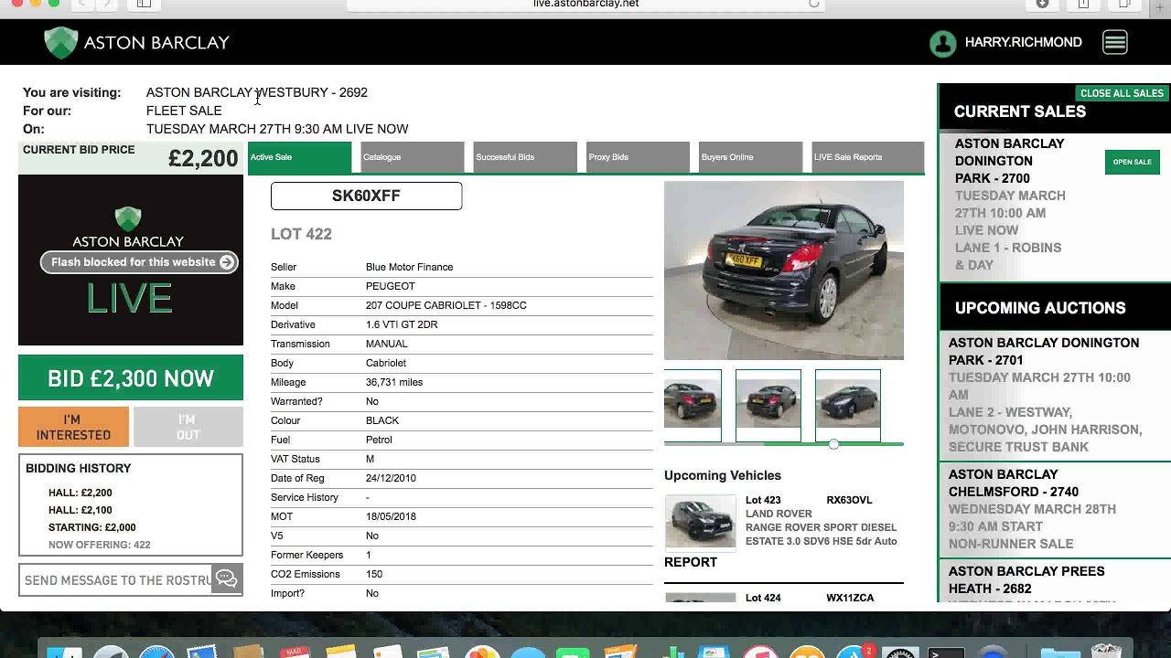This screenshot has width=1171, height=658.
Task: Click the STARTING: £2,000 bid history entry
Action: point(91,527)
